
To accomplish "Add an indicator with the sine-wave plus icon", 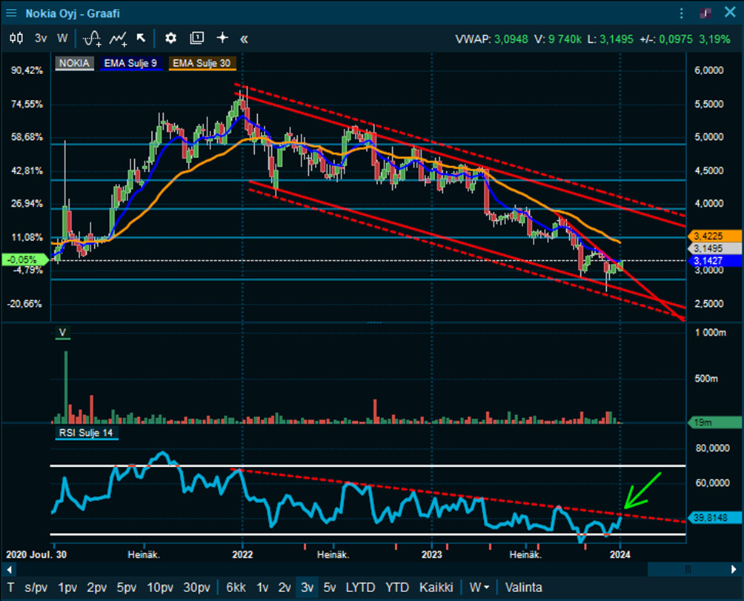I will pyautogui.click(x=92, y=39).
